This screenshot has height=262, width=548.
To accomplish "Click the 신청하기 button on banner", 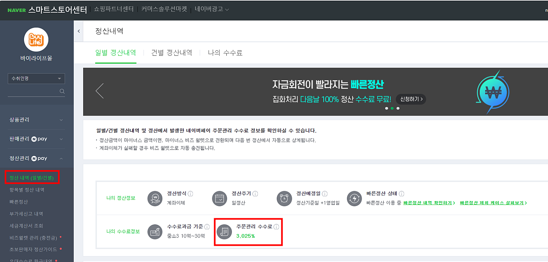I will (411, 99).
